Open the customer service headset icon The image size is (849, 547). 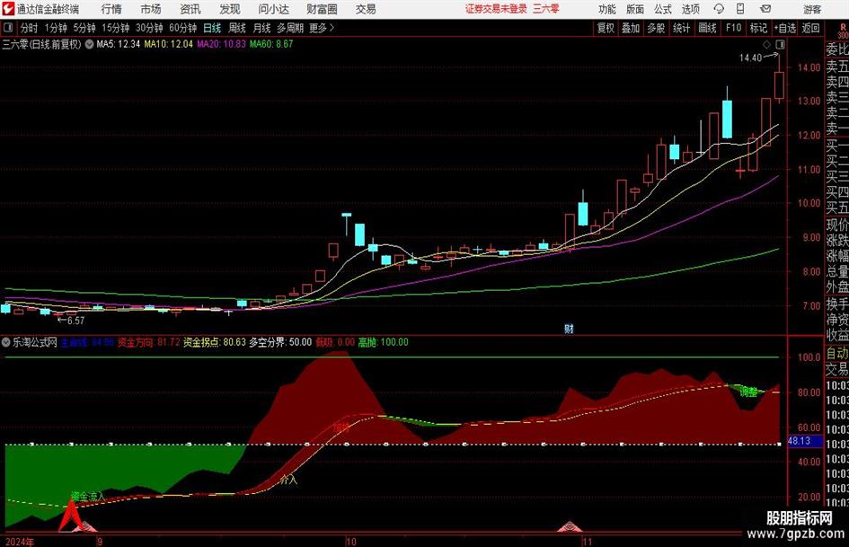(x=719, y=9)
